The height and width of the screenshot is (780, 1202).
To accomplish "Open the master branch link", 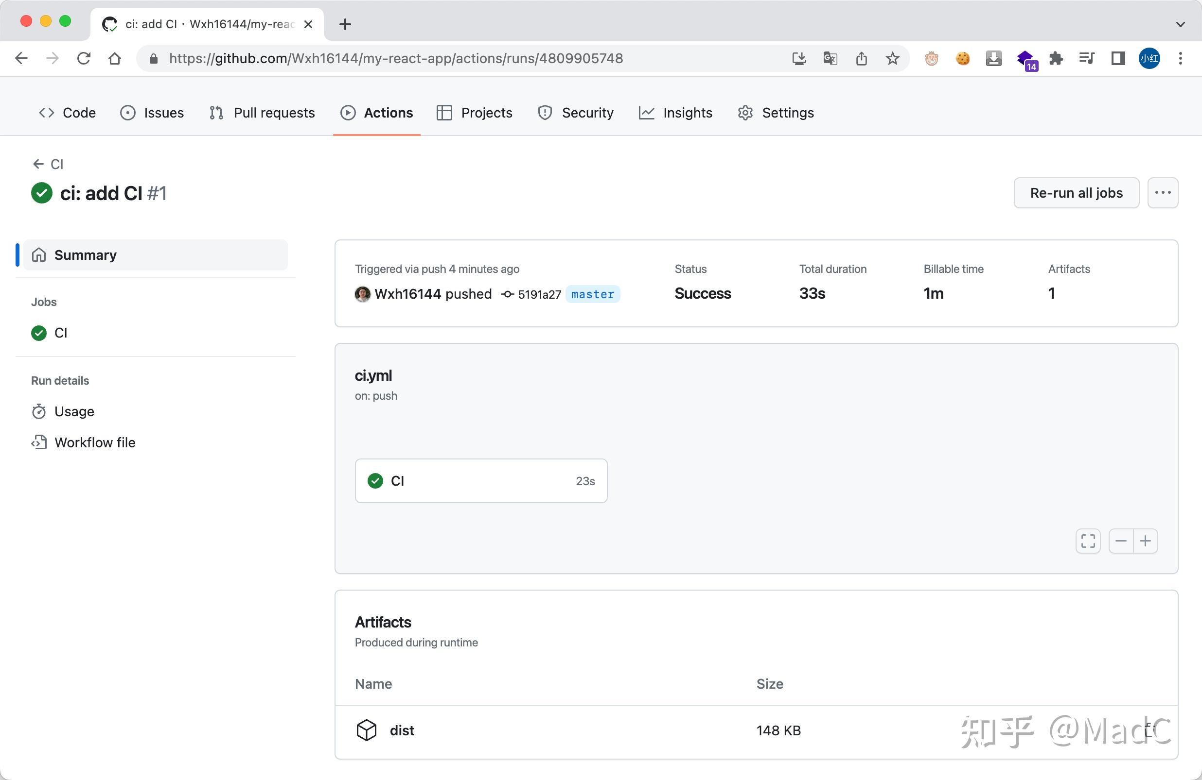I will point(592,294).
